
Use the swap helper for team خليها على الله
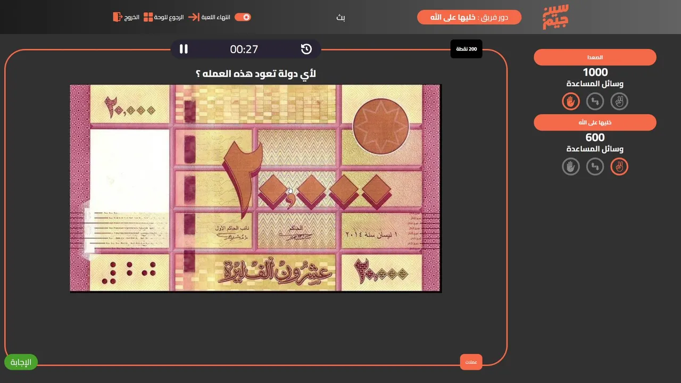[595, 166]
